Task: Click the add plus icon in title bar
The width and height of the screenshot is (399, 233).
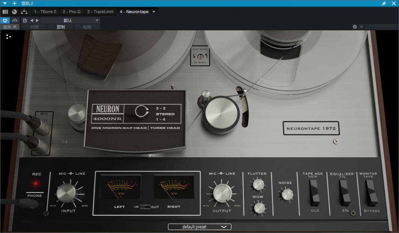Action: point(15,3)
